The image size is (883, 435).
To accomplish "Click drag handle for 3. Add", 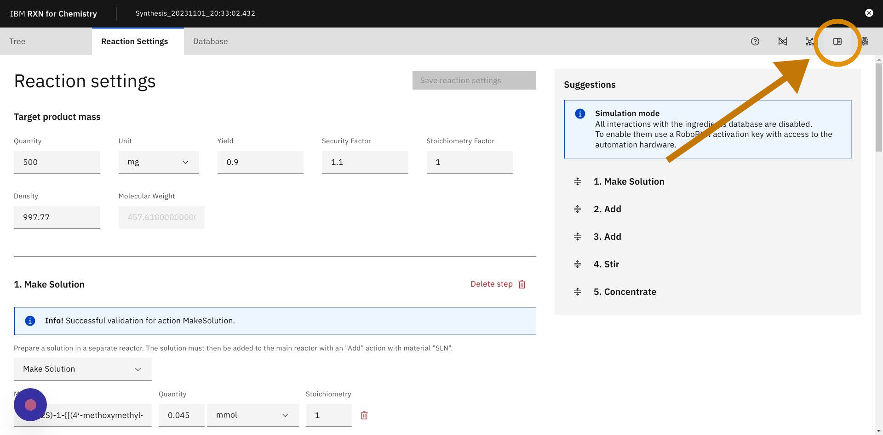I will (578, 237).
